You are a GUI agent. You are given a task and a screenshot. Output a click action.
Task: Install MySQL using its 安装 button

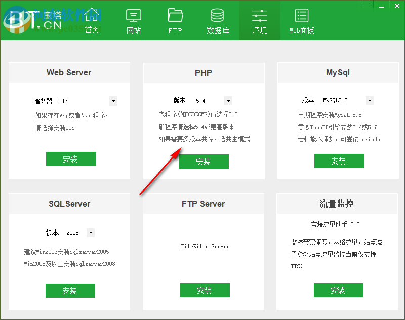coord(339,161)
